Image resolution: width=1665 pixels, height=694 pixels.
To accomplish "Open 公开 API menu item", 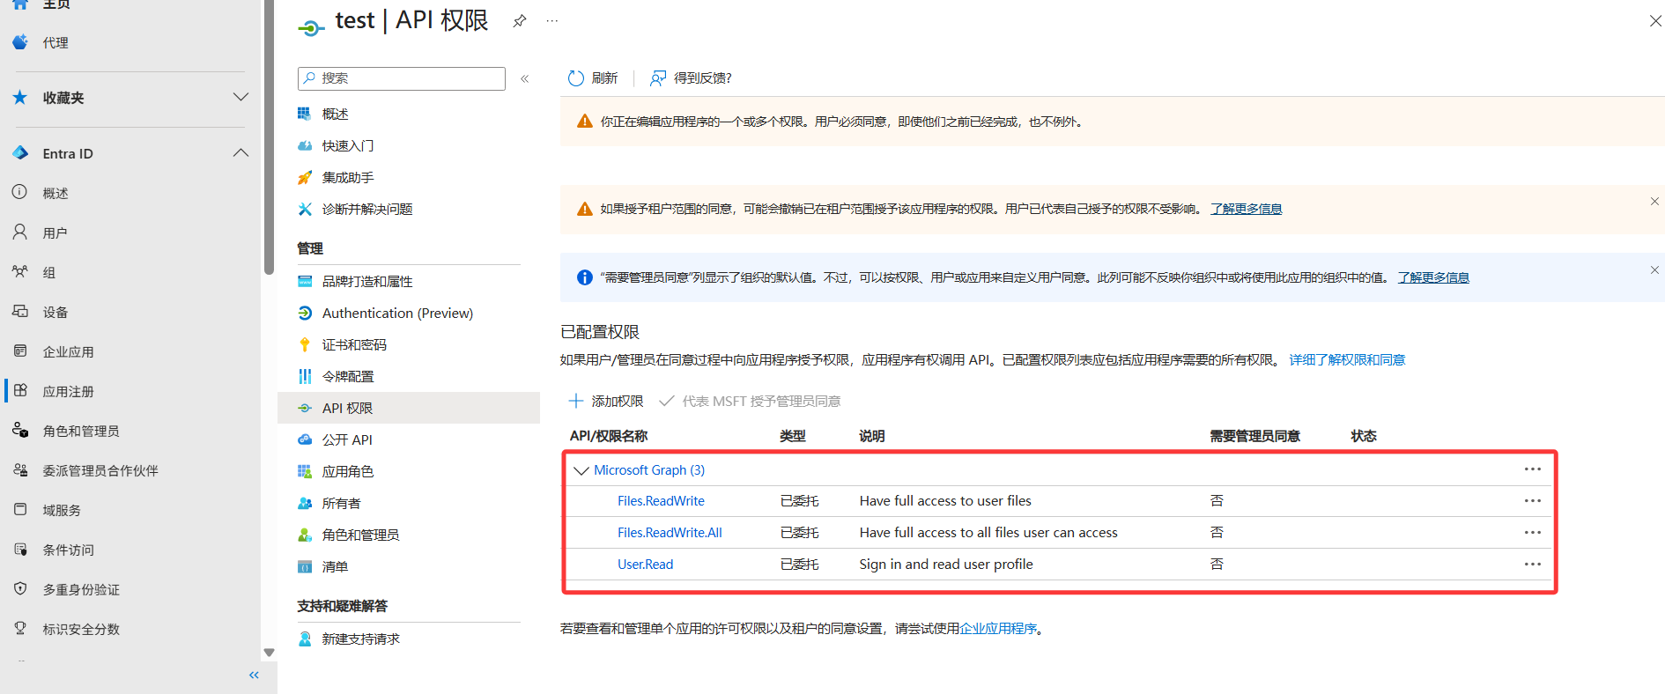I will [347, 439].
